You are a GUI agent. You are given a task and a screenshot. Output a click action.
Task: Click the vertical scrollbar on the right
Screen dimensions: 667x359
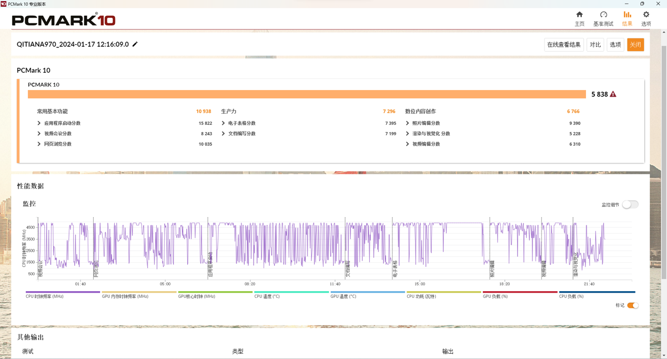pyautogui.click(x=663, y=158)
